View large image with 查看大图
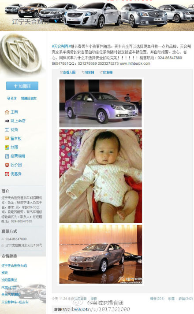 [x=68, y=72]
